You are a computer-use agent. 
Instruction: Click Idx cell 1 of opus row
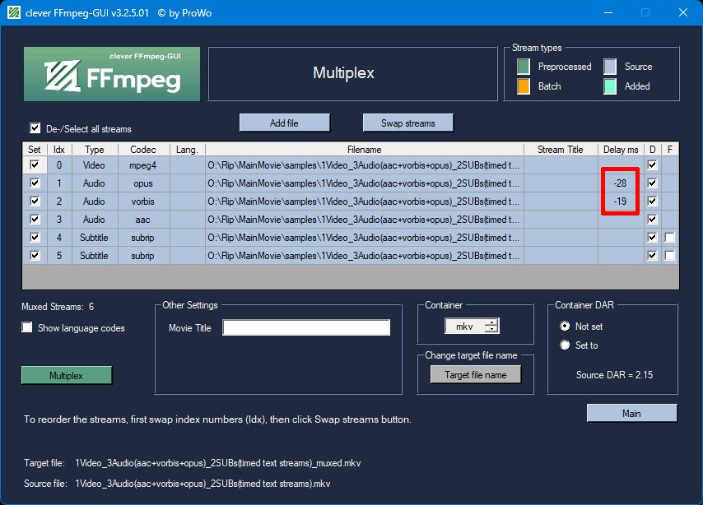point(59,183)
